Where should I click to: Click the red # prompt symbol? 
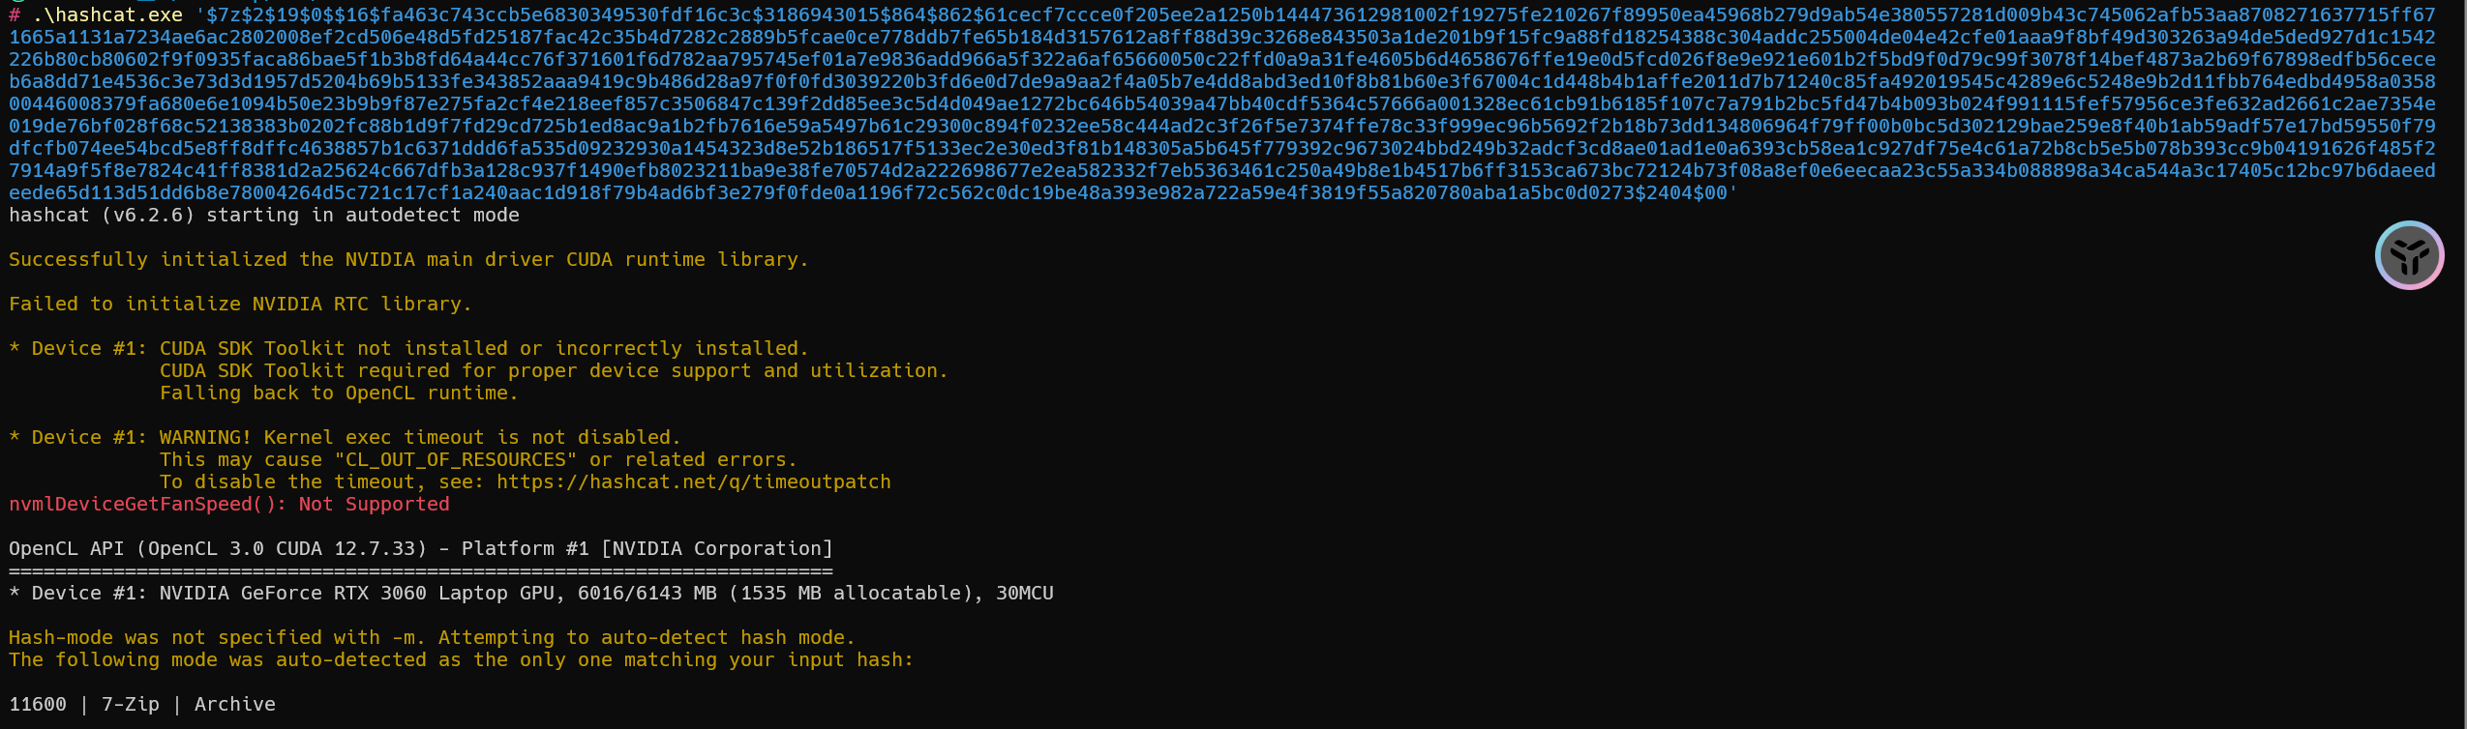pos(15,15)
